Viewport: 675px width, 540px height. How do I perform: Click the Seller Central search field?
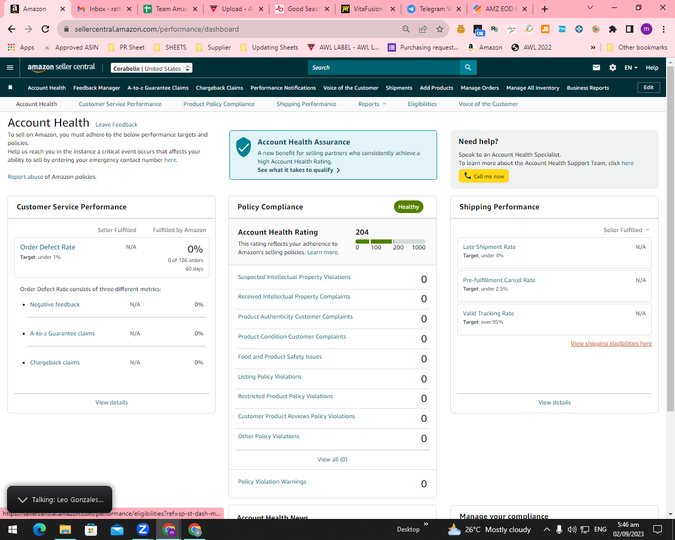point(384,67)
